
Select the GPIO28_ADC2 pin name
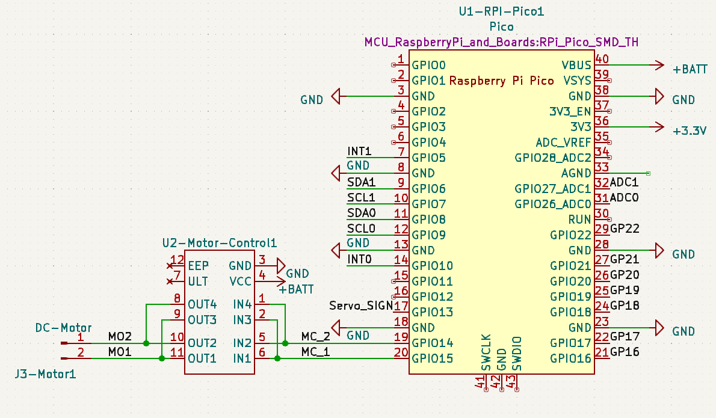coord(553,158)
